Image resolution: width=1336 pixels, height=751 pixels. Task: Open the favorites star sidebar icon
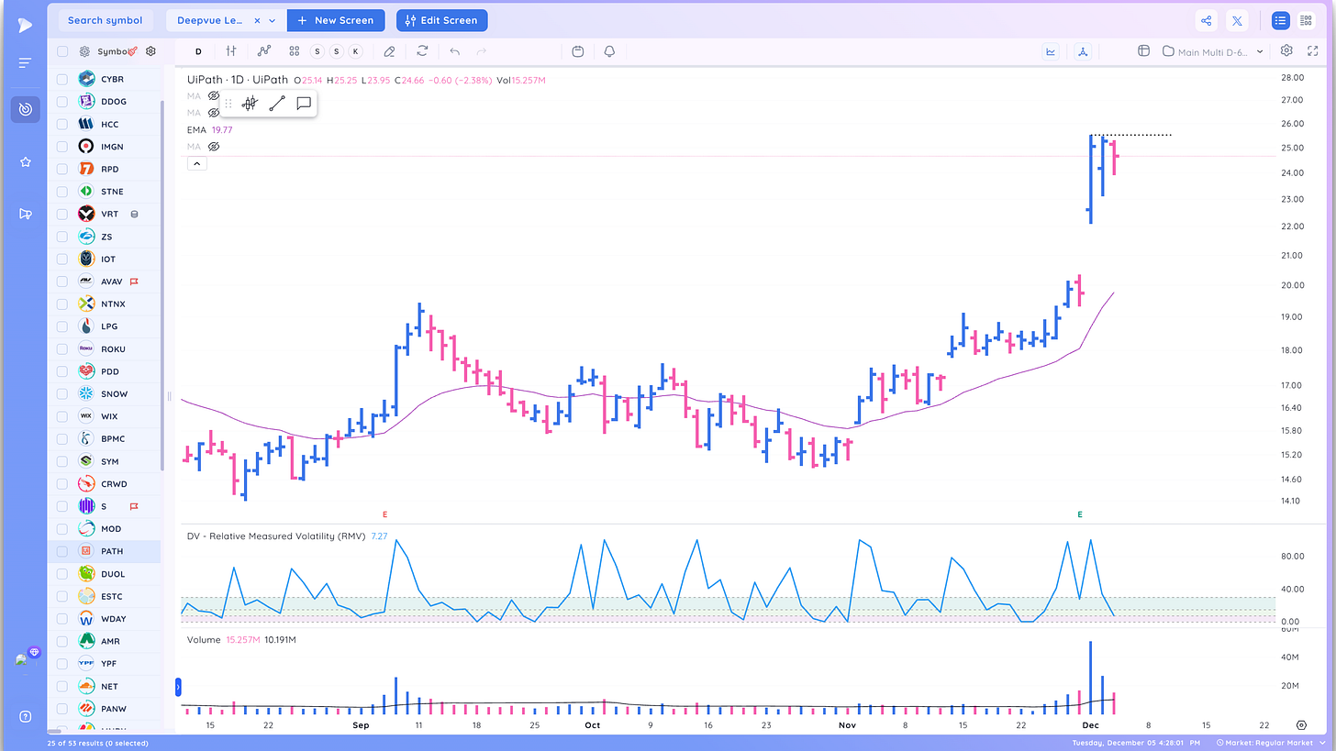click(25, 161)
